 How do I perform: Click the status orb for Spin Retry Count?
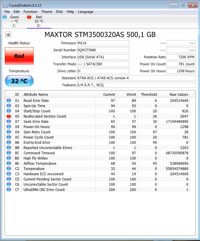click(x=9, y=132)
